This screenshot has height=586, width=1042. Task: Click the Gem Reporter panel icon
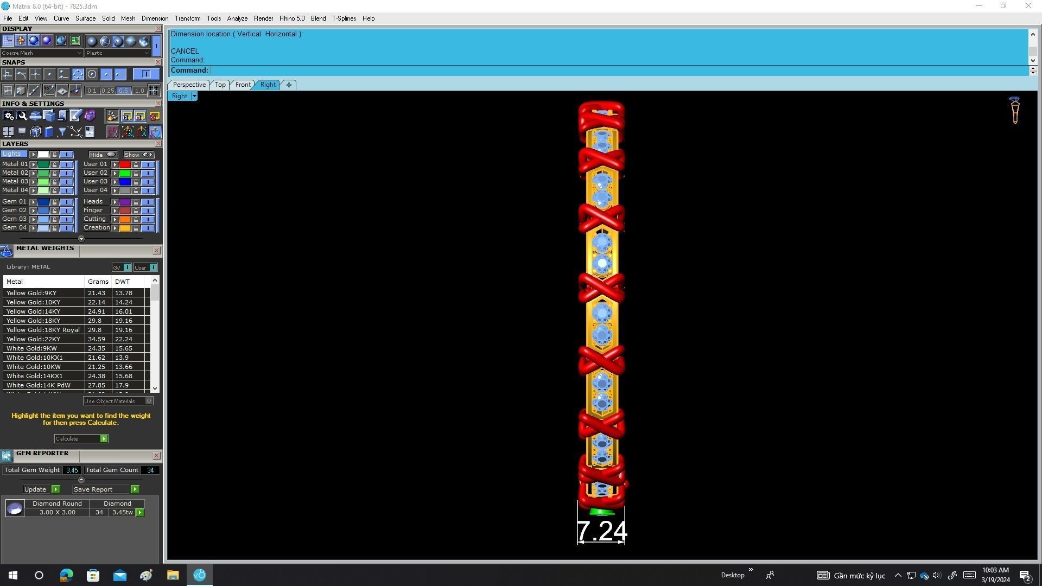(7, 456)
